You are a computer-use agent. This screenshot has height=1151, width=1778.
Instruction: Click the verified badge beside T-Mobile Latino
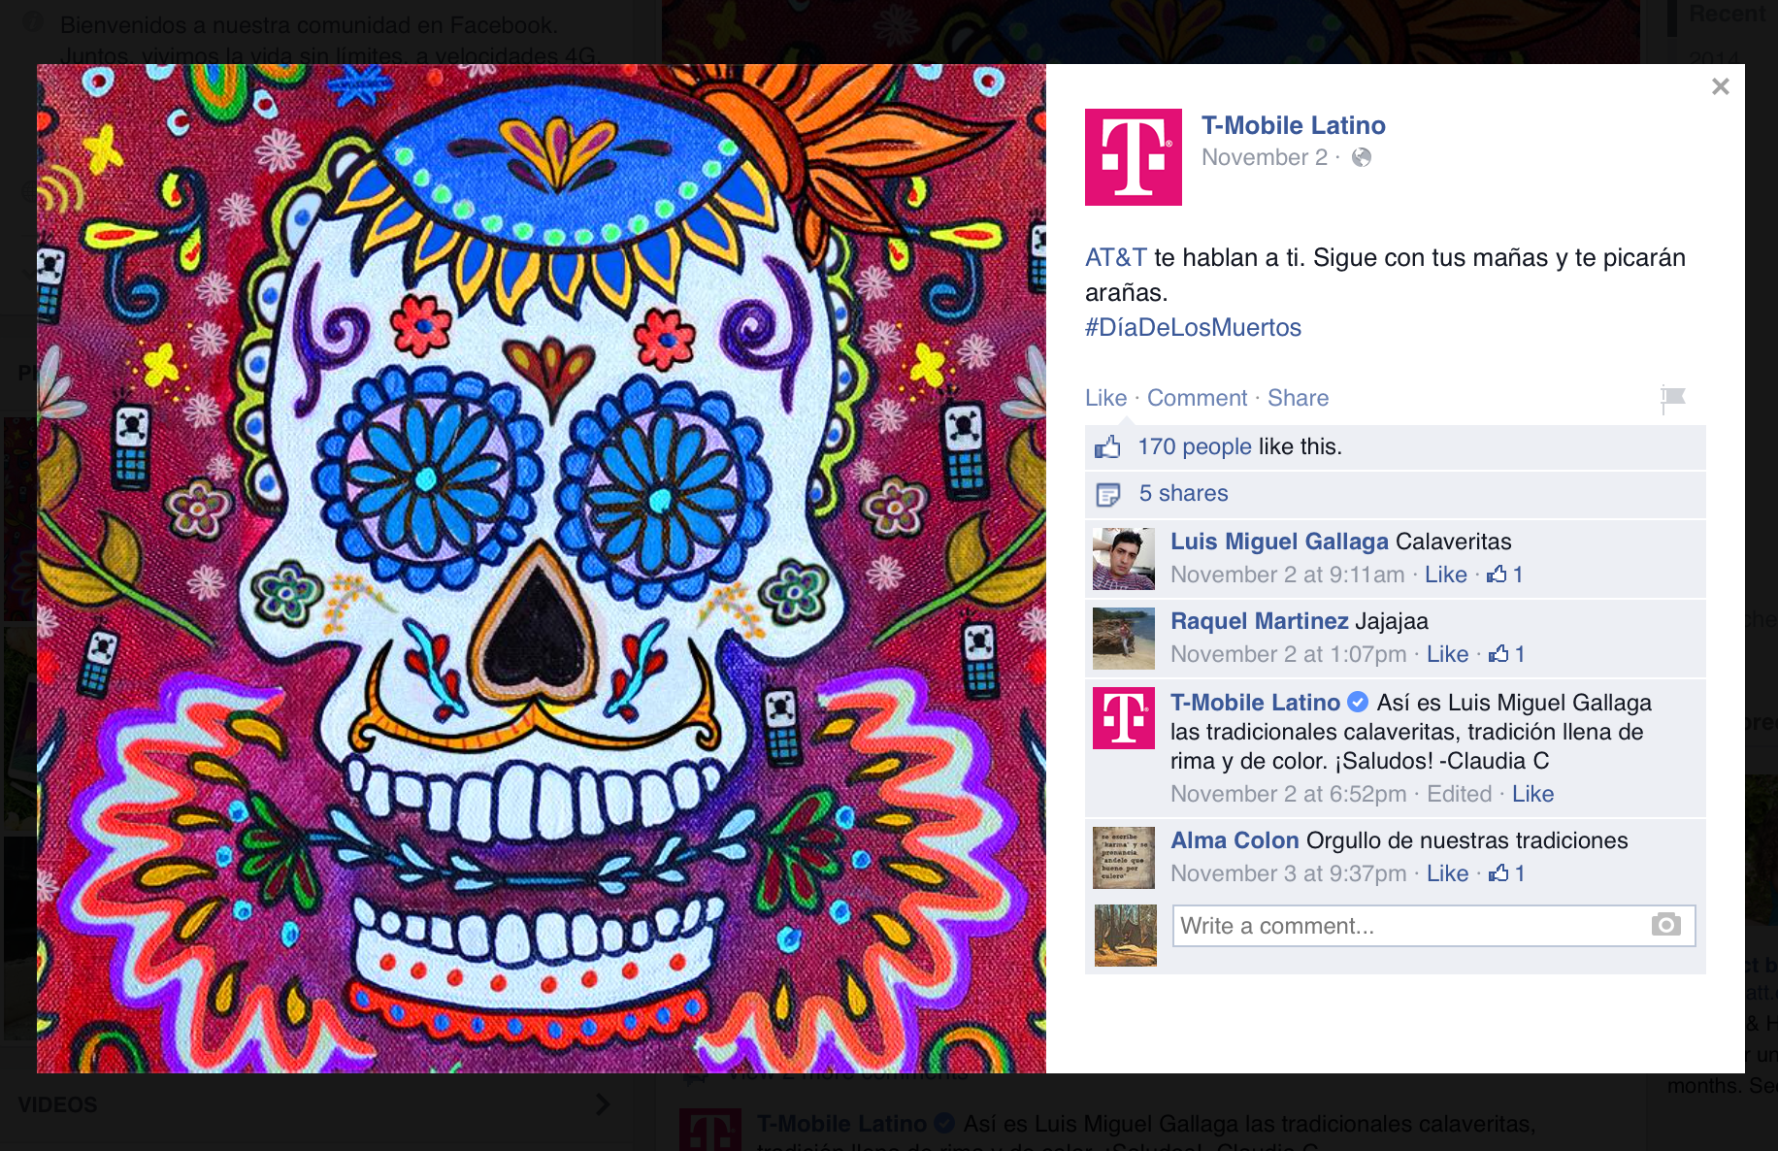1358,702
